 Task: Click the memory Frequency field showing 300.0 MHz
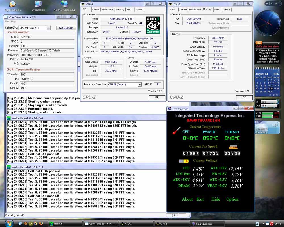click(x=218, y=38)
